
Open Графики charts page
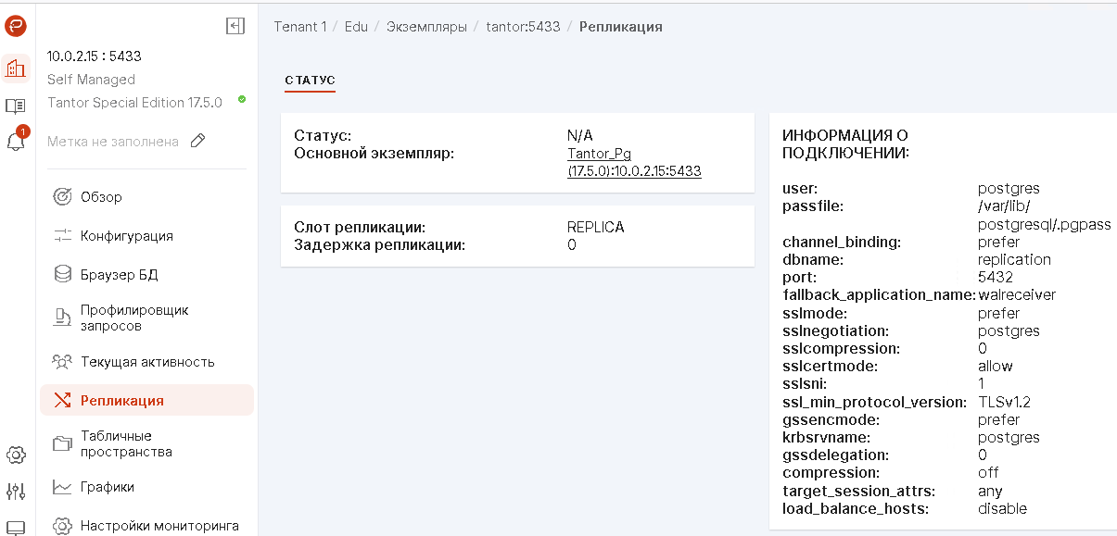tap(107, 487)
